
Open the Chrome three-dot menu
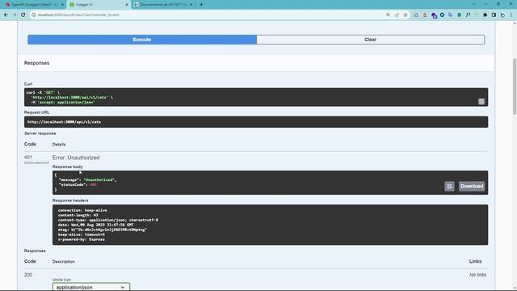pos(511,15)
